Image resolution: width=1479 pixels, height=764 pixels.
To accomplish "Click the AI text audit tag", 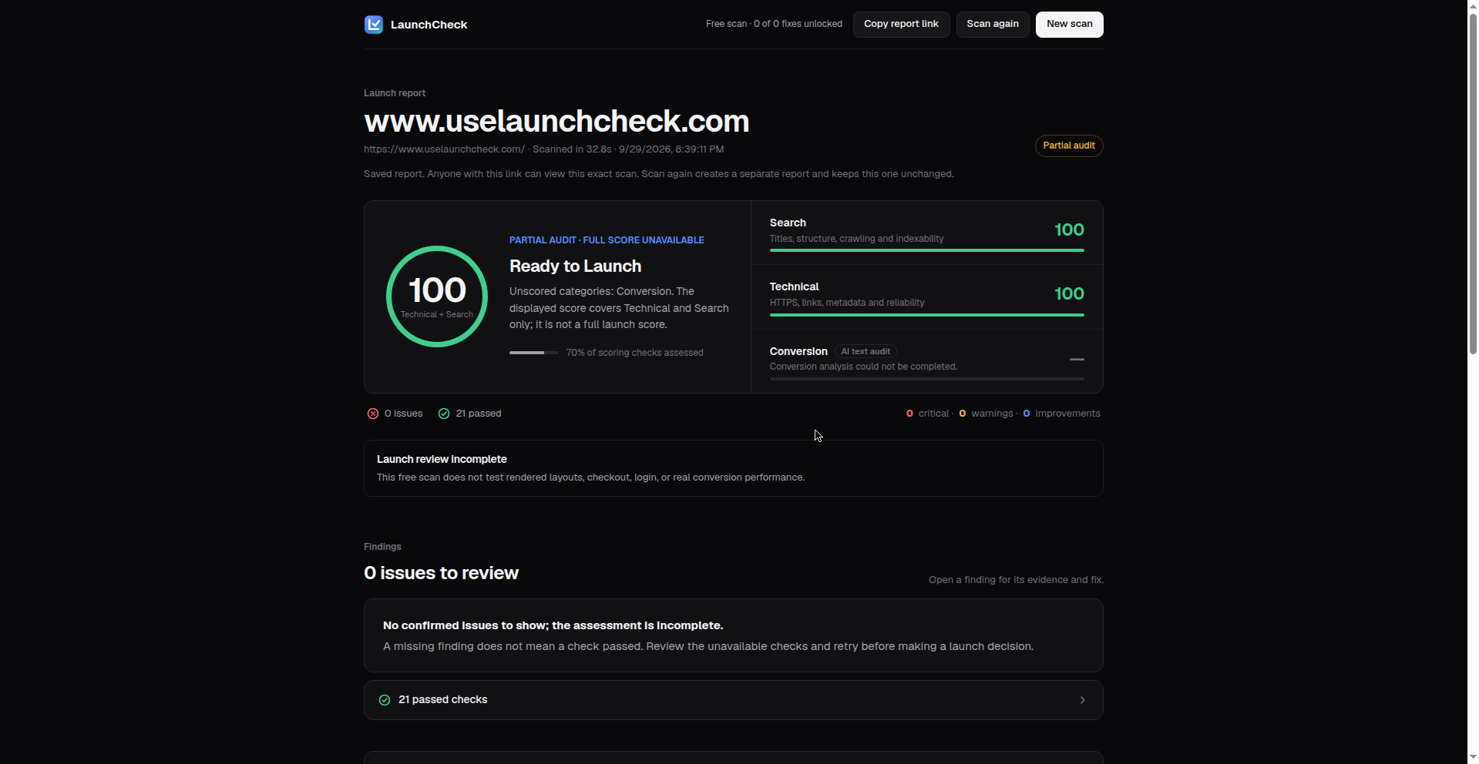I will [x=866, y=351].
